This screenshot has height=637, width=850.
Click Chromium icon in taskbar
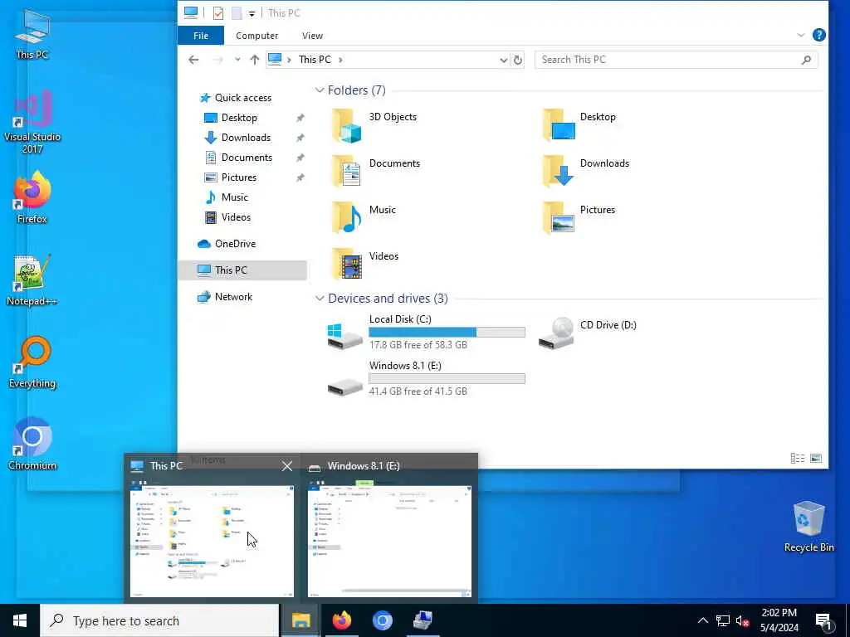(382, 620)
